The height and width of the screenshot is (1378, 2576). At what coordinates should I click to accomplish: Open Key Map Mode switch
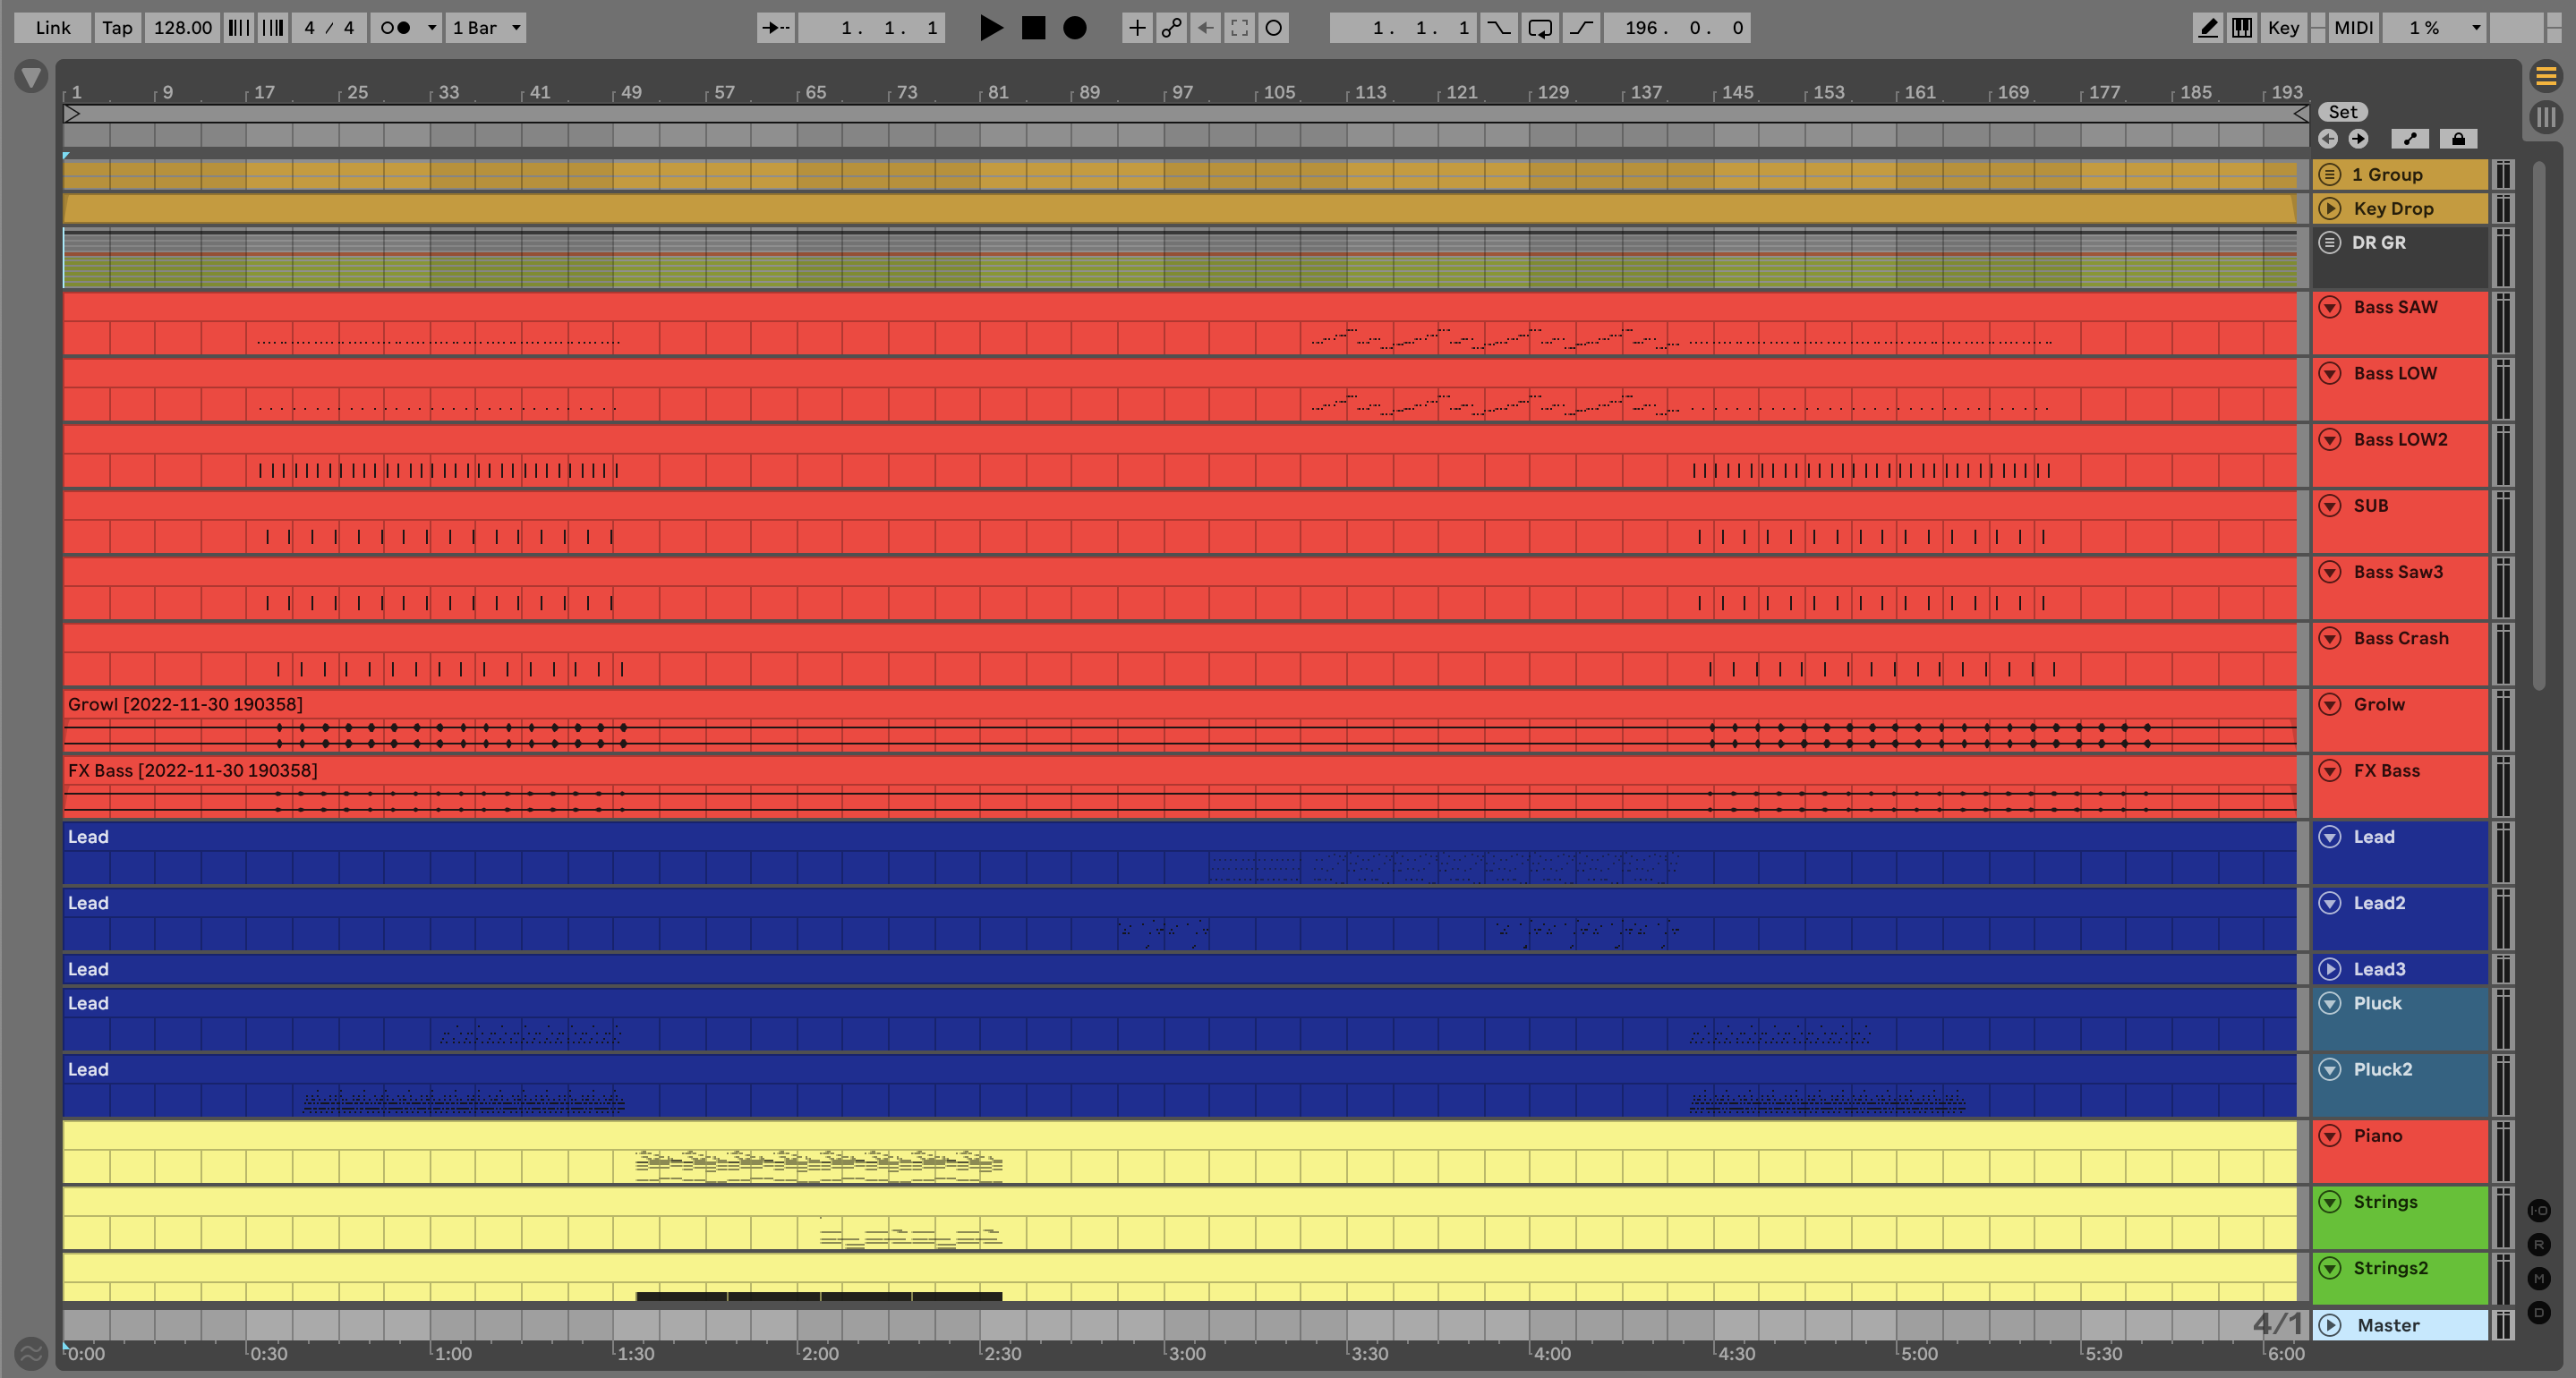coord(2283,28)
